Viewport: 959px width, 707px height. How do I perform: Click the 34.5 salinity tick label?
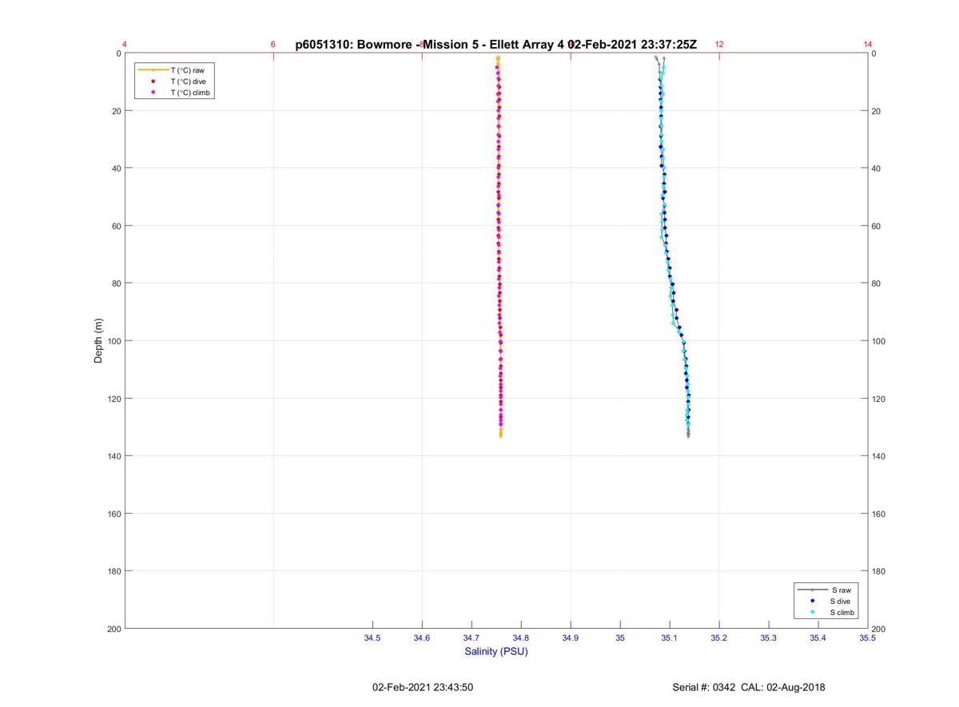coord(372,637)
